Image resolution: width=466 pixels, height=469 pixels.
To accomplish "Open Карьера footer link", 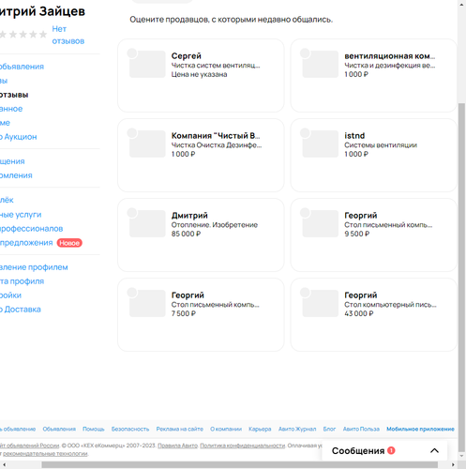I will click(x=260, y=429).
